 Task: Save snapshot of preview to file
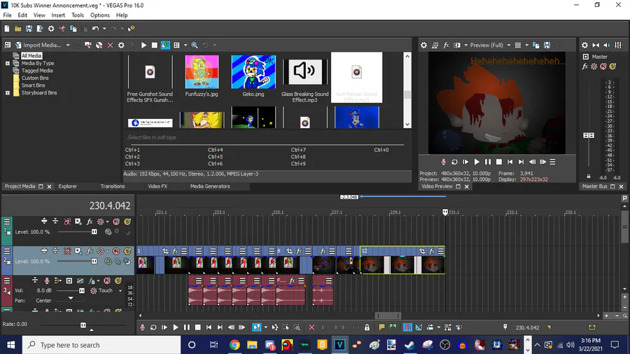(547, 45)
